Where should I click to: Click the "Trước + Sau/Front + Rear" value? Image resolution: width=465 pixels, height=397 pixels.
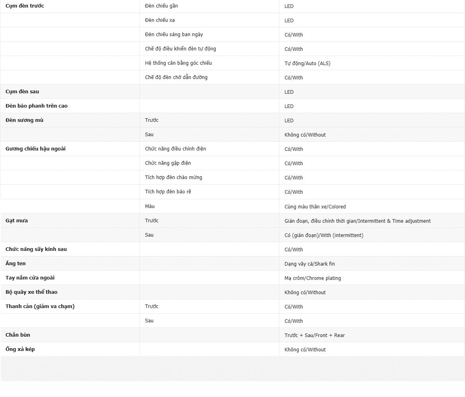click(x=314, y=335)
